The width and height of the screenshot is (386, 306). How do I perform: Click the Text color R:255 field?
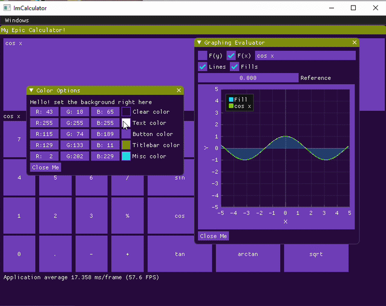(44, 123)
